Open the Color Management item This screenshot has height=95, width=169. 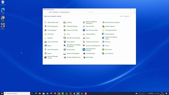click(51, 26)
